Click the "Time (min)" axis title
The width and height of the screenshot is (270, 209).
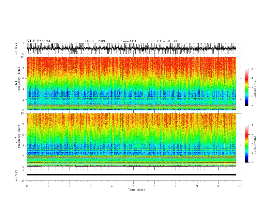136,190
